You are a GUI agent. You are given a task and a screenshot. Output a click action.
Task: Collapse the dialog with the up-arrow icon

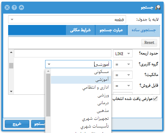[x=21, y=7]
